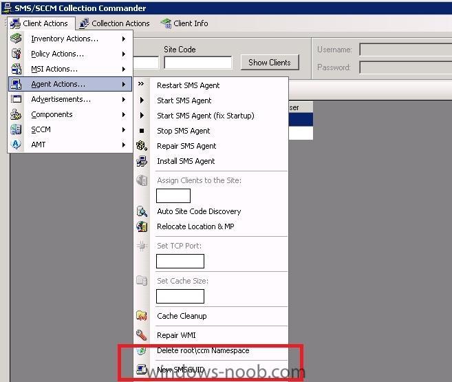Expand the Inventory Actions submenu arrow
Screen dimensions: 452x382
click(x=124, y=39)
